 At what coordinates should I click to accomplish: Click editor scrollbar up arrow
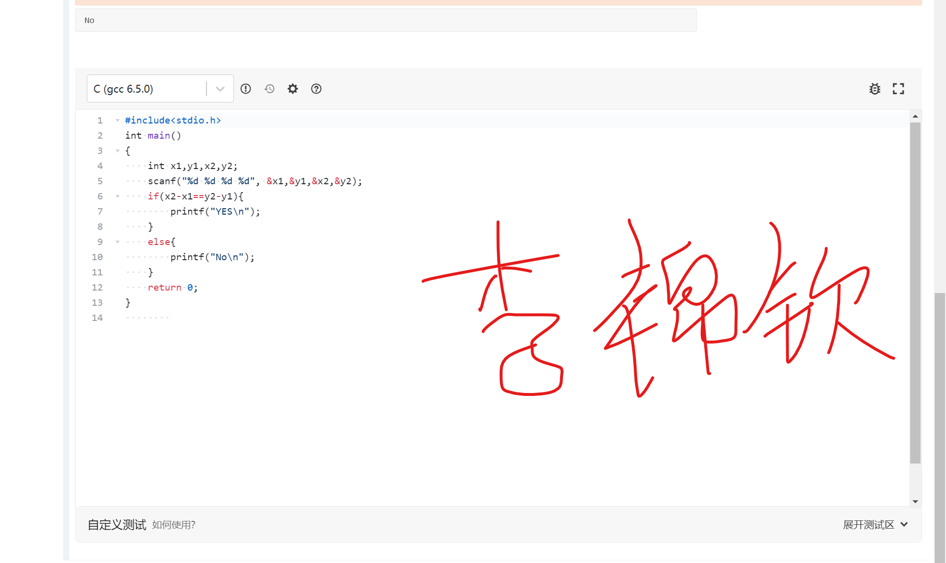coord(915,116)
